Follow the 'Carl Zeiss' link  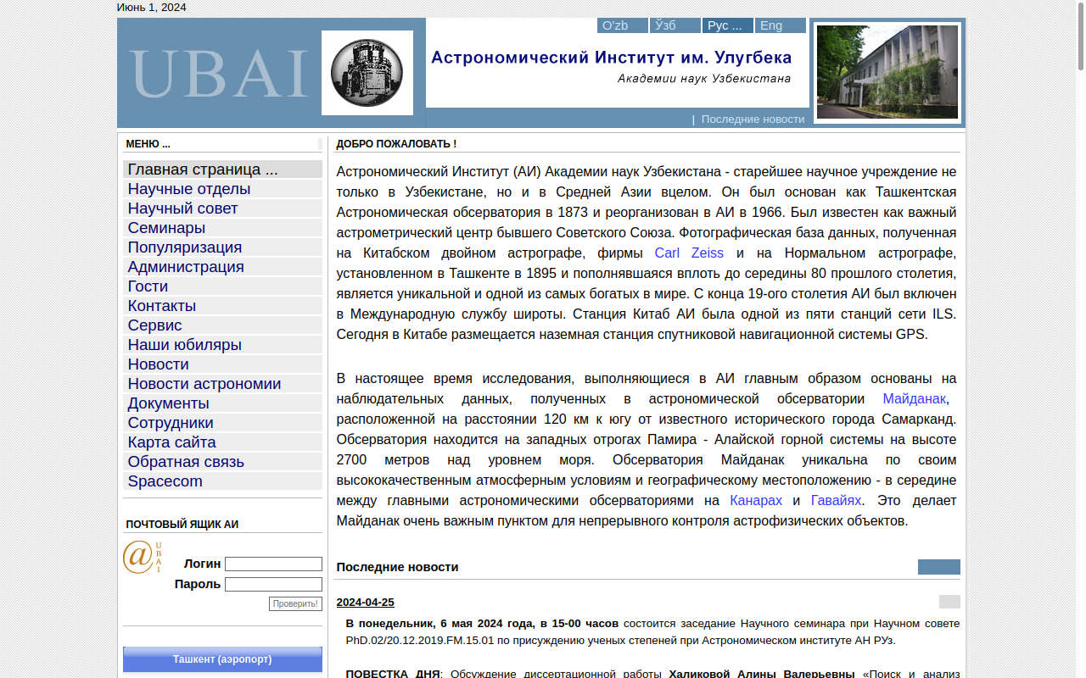pyautogui.click(x=689, y=253)
